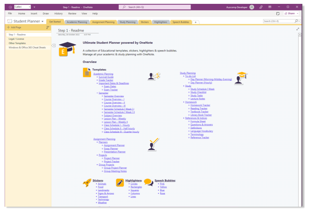
Task: Click the Stickers rocket icon
Action: [x=87, y=182]
